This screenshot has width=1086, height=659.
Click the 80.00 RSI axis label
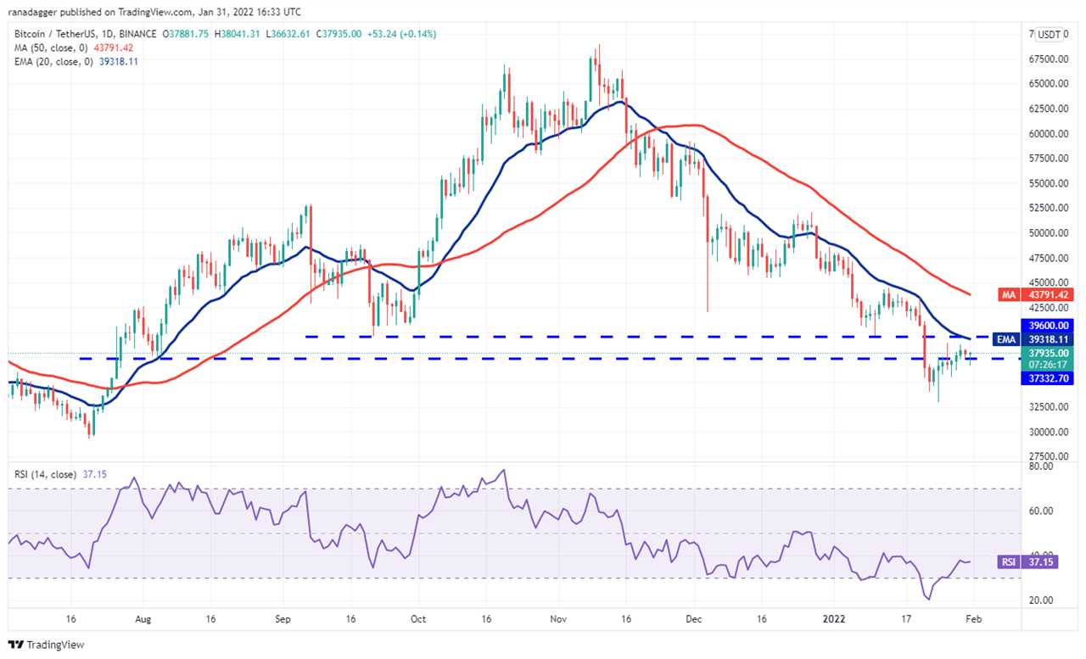[1041, 466]
